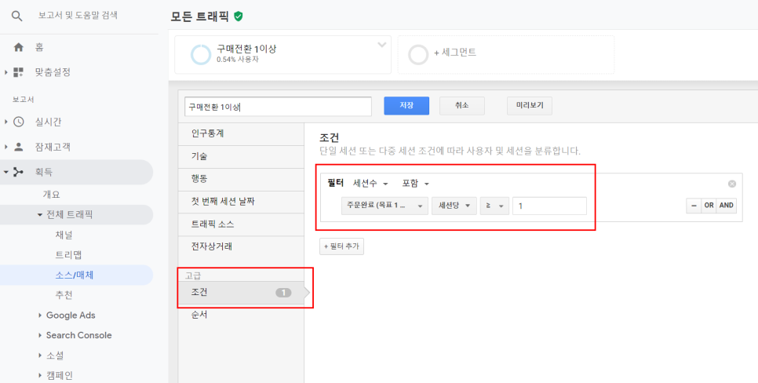Viewport: 758px width, 383px height.
Task: Select the 순서 sequence tab
Action: coord(241,315)
